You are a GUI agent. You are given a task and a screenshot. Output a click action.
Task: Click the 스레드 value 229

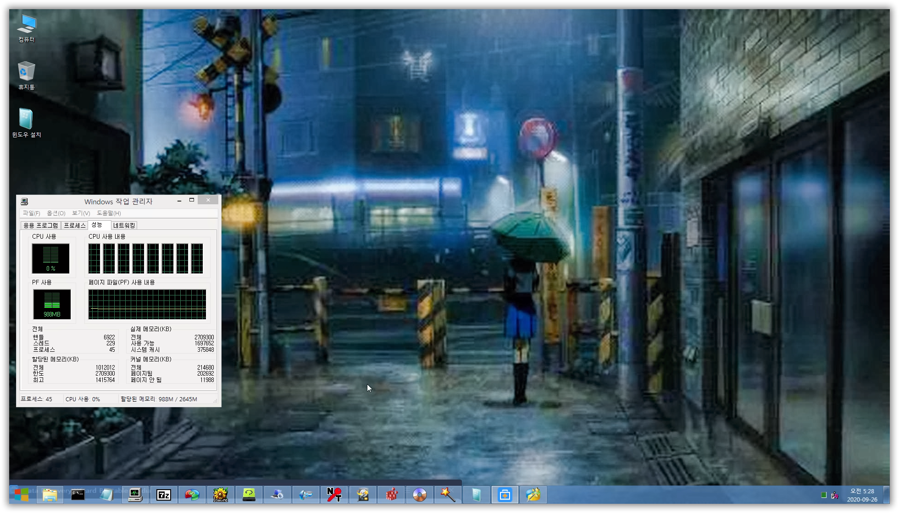pyautogui.click(x=111, y=343)
